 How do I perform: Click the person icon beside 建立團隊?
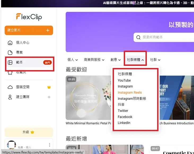pyautogui.click(x=10, y=97)
